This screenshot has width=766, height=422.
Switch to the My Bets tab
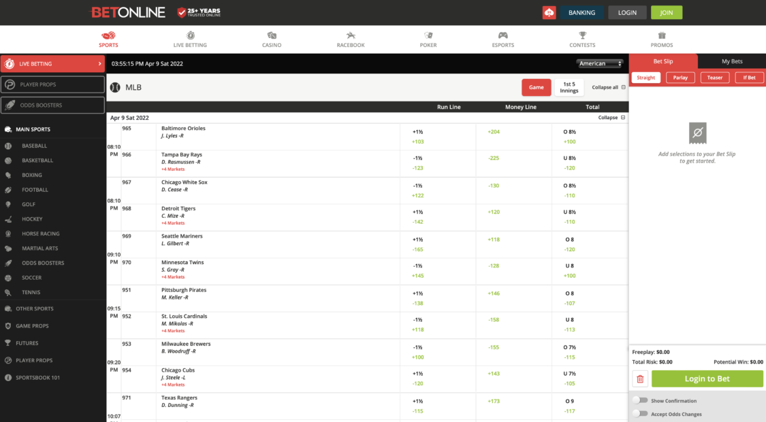click(732, 61)
